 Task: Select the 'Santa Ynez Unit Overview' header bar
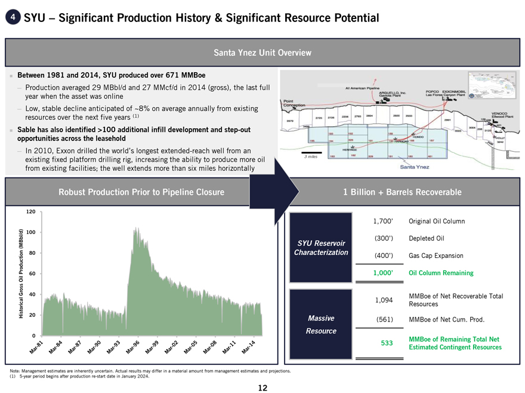[x=262, y=53]
